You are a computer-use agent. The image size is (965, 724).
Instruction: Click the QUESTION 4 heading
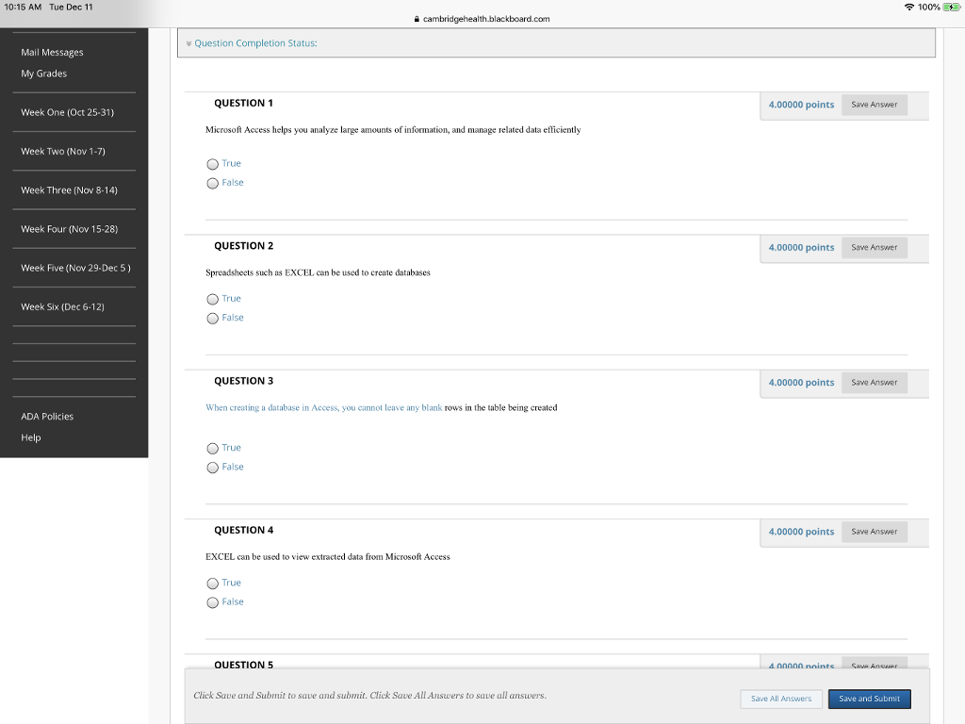244,530
